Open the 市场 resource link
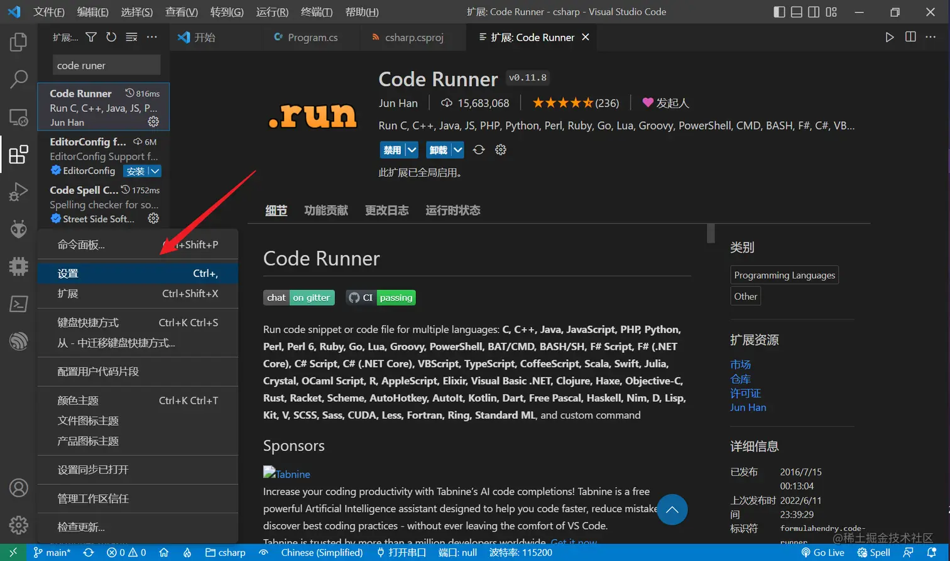Image resolution: width=950 pixels, height=561 pixels. click(740, 365)
